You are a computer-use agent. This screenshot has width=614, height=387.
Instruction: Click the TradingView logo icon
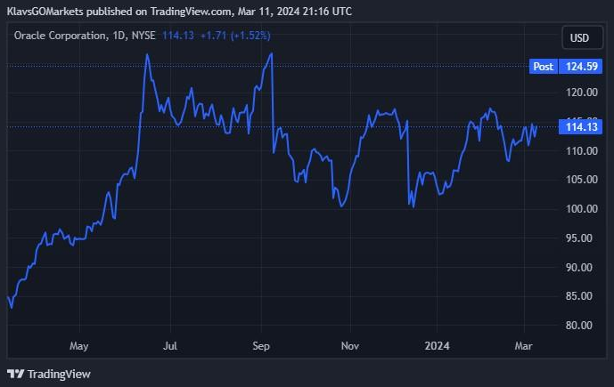(15, 374)
